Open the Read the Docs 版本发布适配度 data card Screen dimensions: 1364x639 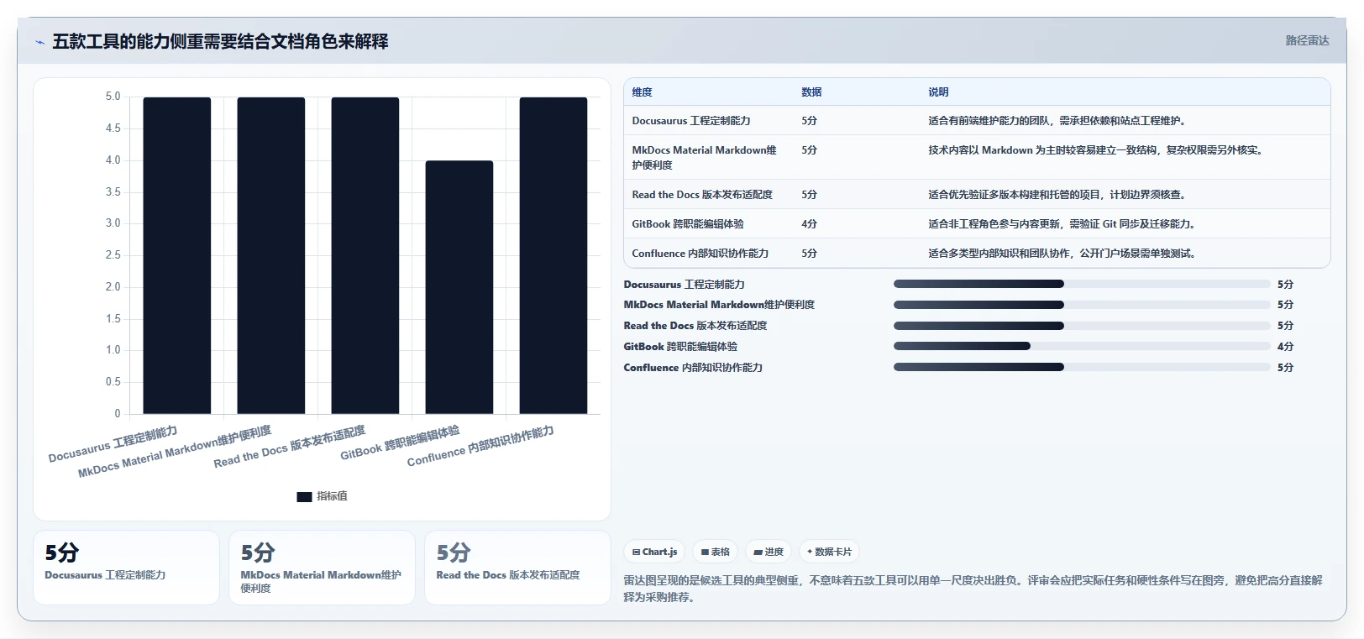(517, 567)
